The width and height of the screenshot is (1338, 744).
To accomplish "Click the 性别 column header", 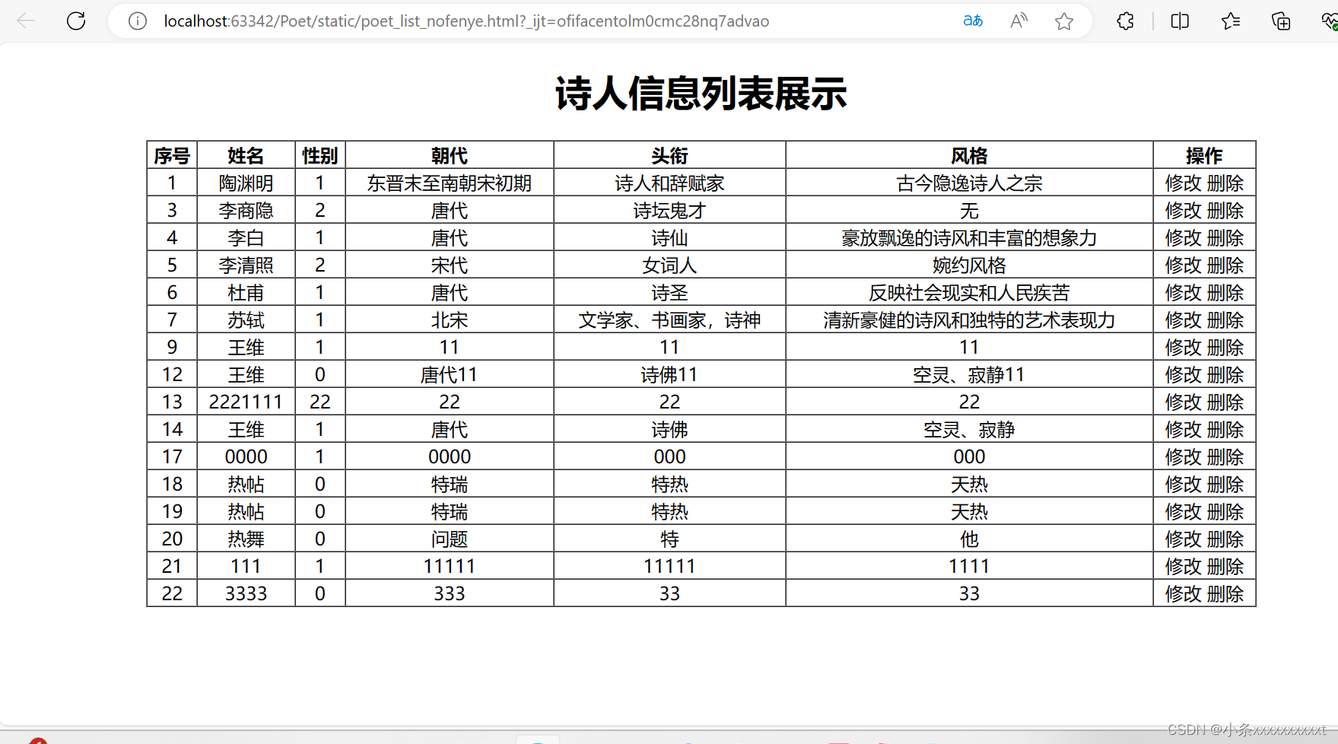I will point(319,156).
